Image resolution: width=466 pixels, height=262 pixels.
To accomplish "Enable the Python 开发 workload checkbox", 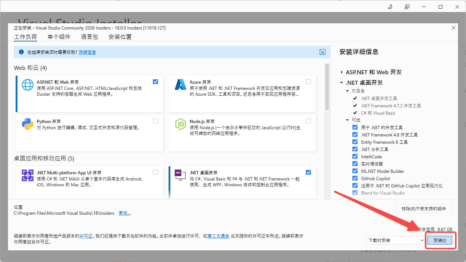I will [155, 121].
